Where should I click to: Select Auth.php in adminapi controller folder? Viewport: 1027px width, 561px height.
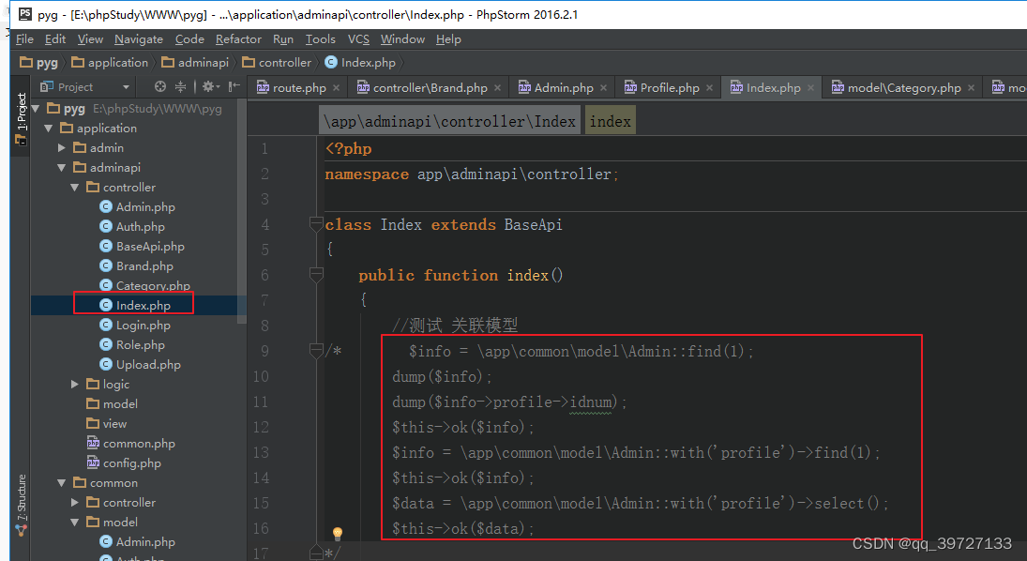(x=132, y=226)
